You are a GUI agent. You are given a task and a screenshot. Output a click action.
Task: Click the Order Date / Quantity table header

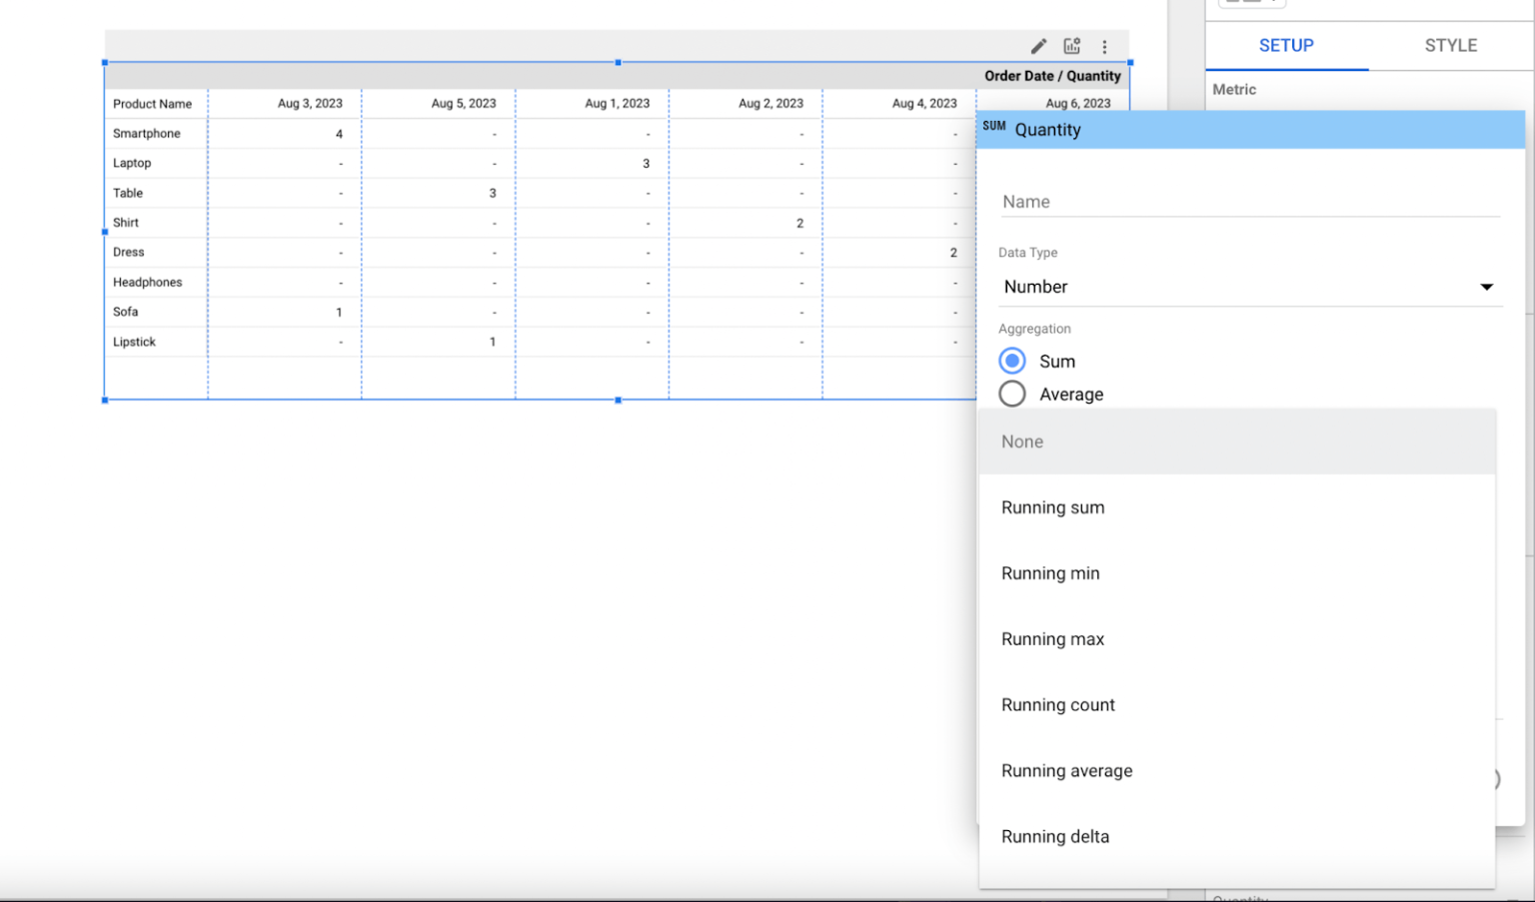point(1052,76)
